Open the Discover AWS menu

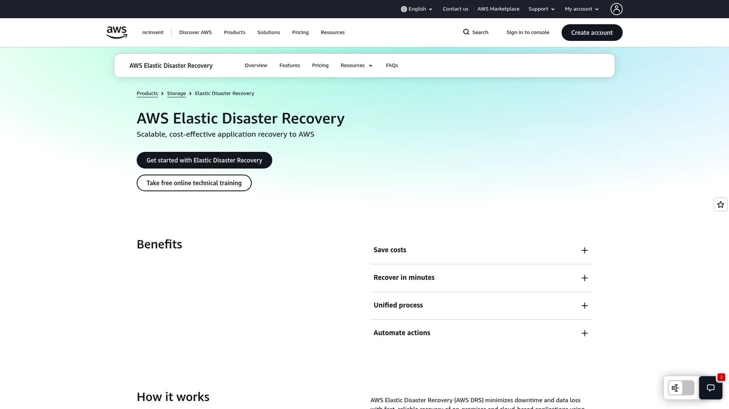click(x=195, y=32)
